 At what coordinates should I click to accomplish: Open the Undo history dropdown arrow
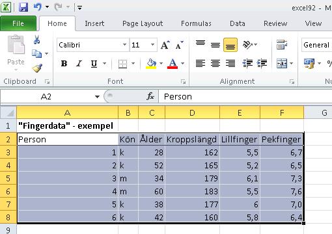coord(47,7)
